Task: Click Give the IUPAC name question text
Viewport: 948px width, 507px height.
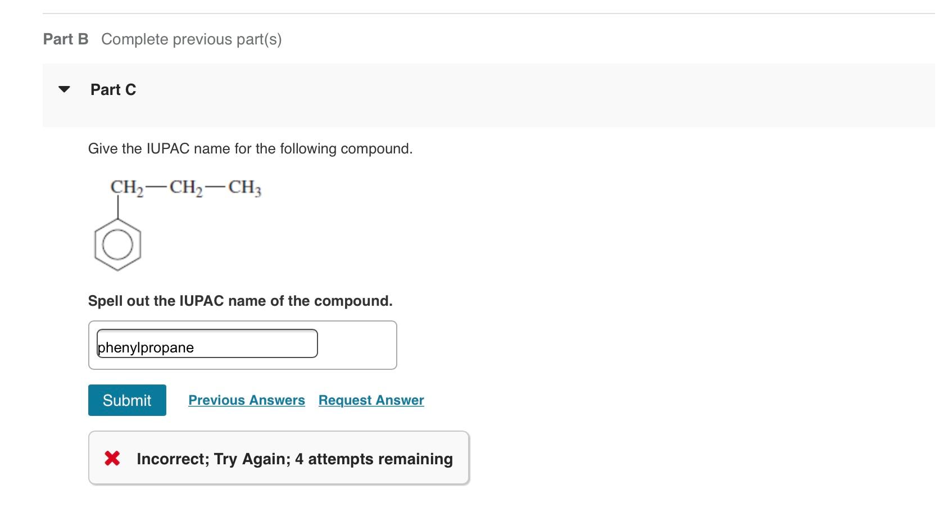Action: (250, 148)
